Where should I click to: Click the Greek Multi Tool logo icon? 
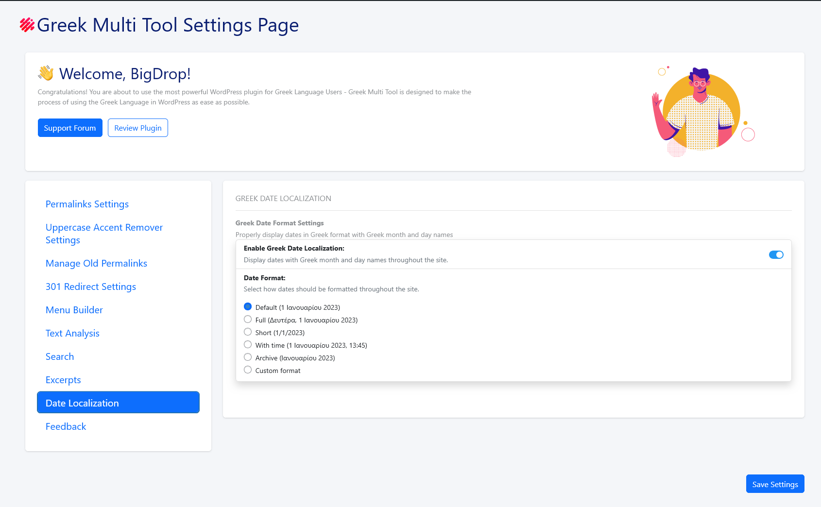coord(27,25)
